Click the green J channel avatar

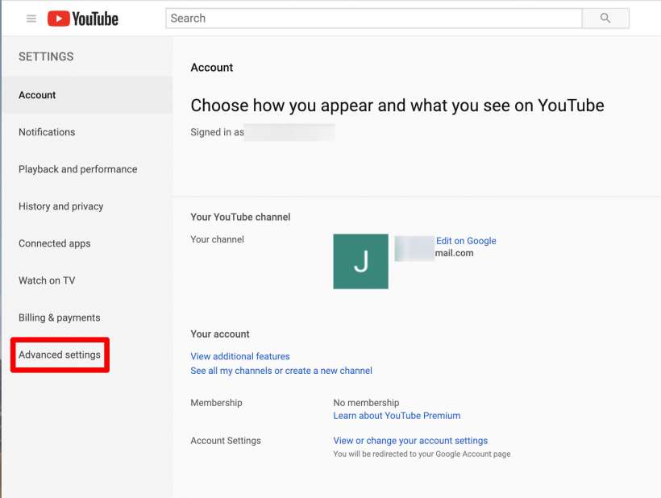[x=360, y=261]
